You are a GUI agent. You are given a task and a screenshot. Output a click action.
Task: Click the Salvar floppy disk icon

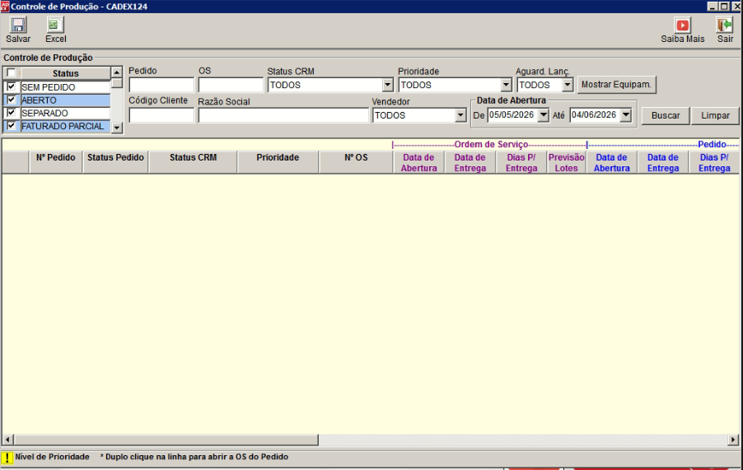point(18,25)
